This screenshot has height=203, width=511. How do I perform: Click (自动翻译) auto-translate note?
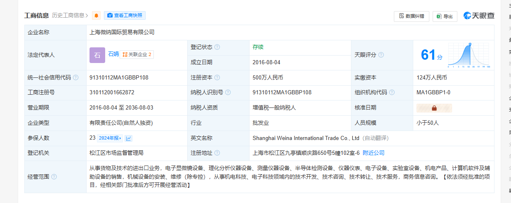(x=376, y=138)
